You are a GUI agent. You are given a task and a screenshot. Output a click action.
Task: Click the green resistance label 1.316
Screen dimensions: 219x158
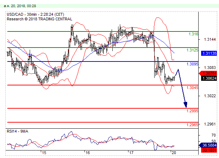point(193,34)
